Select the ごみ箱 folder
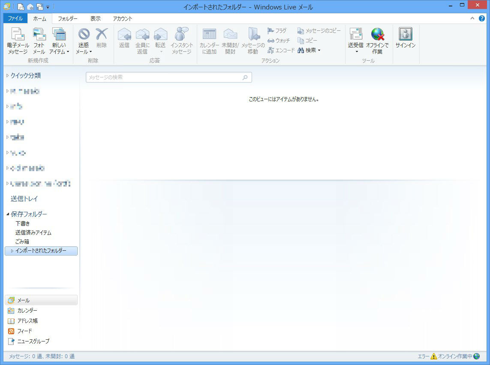The height and width of the screenshot is (365, 490). [22, 242]
